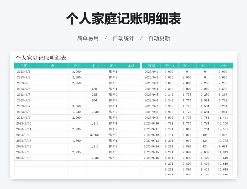
Task: Click the 2023/9/16 date in the 内容 table
Action: (x=24, y=158)
